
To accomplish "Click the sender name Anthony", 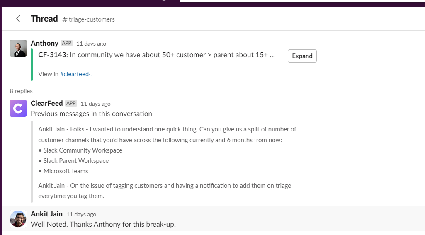I will coord(44,43).
